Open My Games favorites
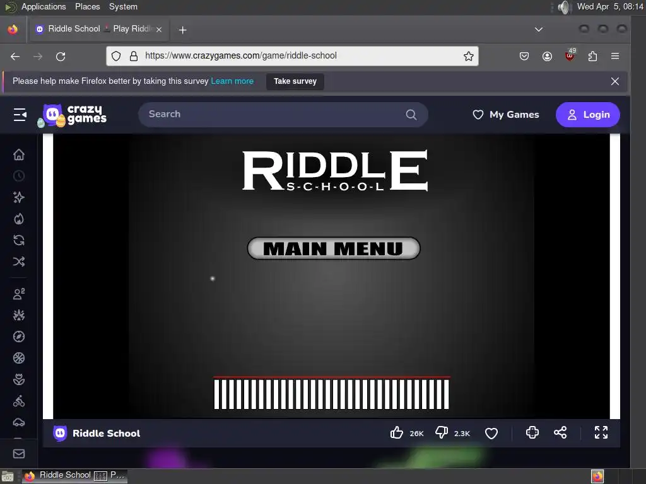 coord(505,115)
